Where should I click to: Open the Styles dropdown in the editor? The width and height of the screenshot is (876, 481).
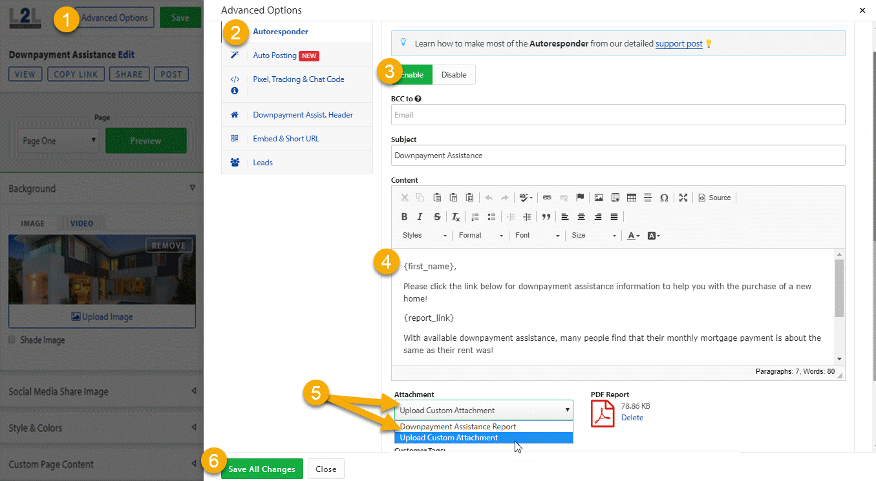click(424, 236)
